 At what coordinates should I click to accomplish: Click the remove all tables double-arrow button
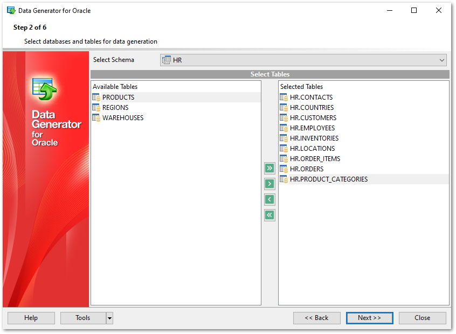(x=270, y=215)
